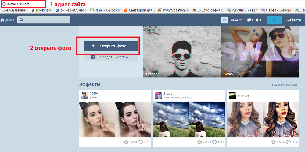This screenshot has height=152, width=305.
Task: Favorite the Shade effect with star icon
Action: [200, 142]
